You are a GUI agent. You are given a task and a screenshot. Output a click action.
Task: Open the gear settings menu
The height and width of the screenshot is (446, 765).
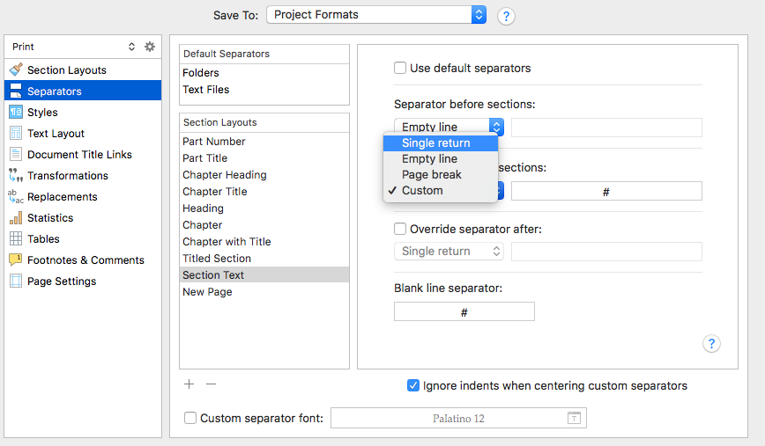click(x=150, y=47)
